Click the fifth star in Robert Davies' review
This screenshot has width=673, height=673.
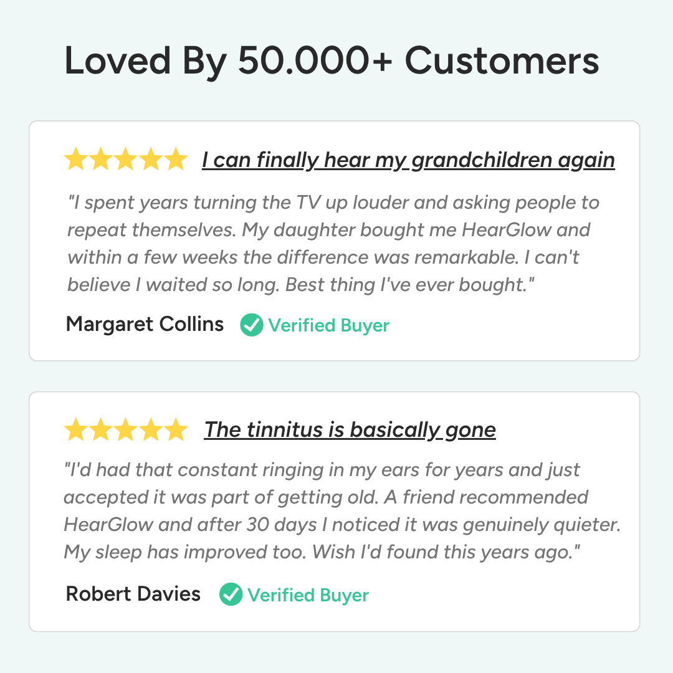tap(175, 429)
